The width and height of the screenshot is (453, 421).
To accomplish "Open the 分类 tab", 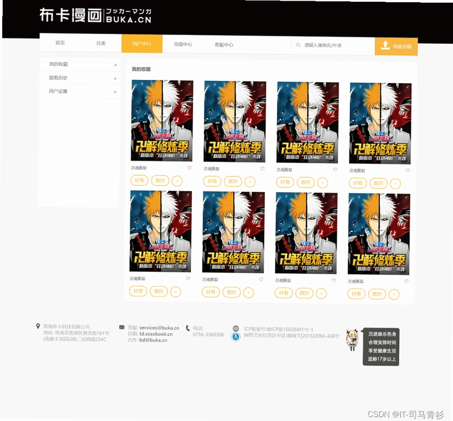I will point(101,44).
